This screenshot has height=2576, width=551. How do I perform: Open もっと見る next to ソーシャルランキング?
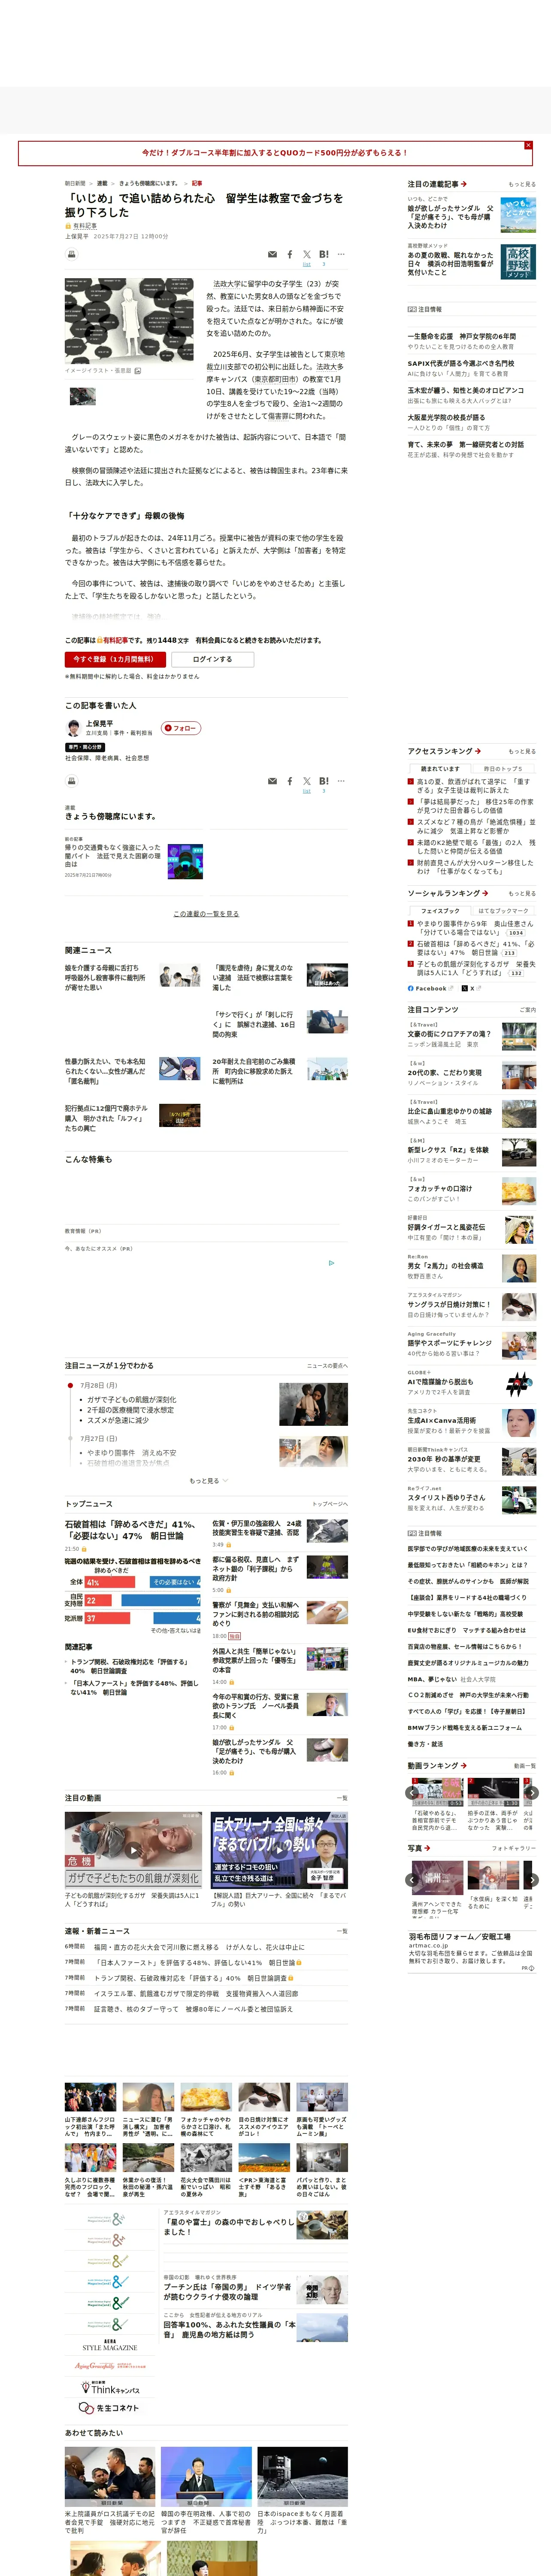click(x=522, y=894)
